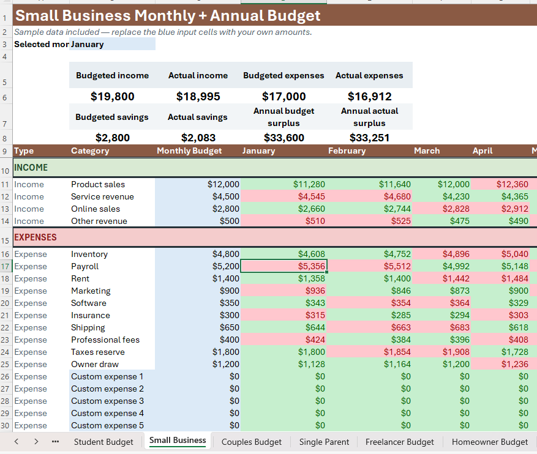Screen dimensions: 537x454
Task: Select Insurance April value $303
Action: tap(501, 316)
